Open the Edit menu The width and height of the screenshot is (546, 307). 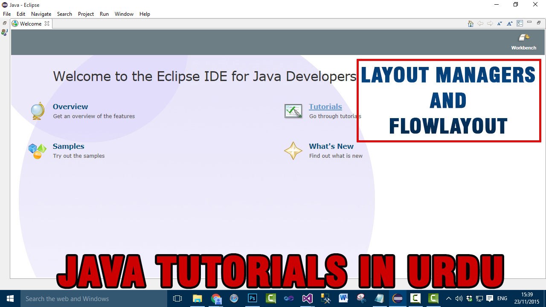coord(21,14)
